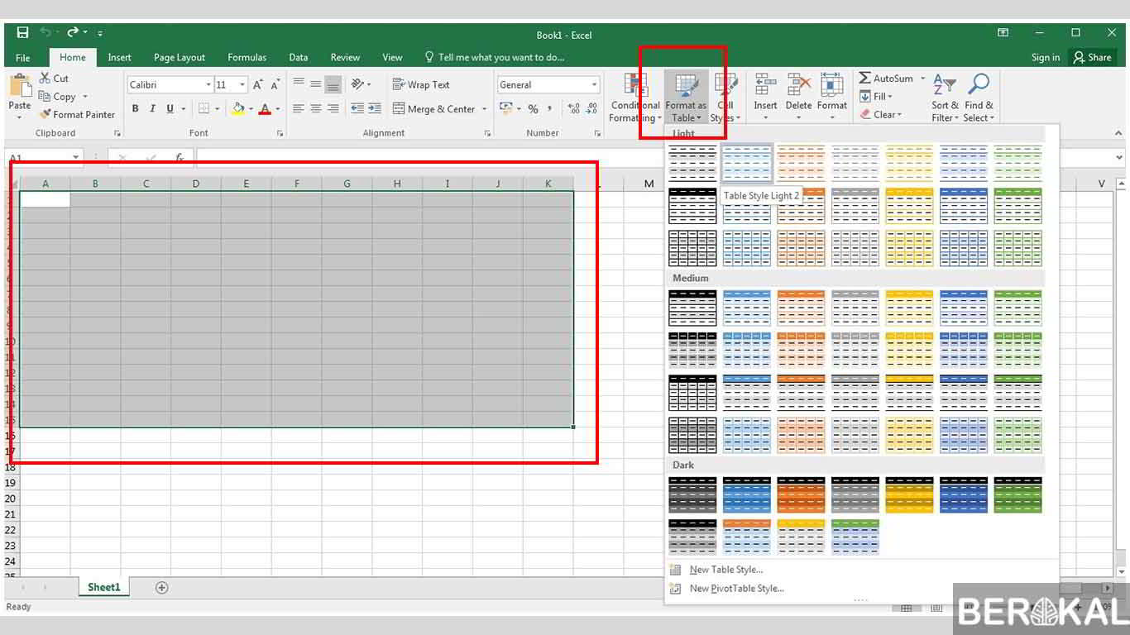Select the black Dark table style swatch

coord(692,494)
